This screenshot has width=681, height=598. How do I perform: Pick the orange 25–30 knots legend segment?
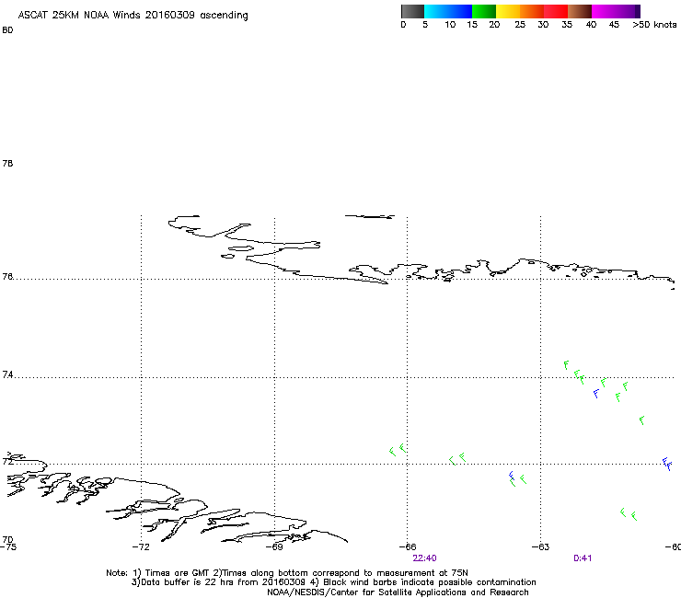(532, 11)
